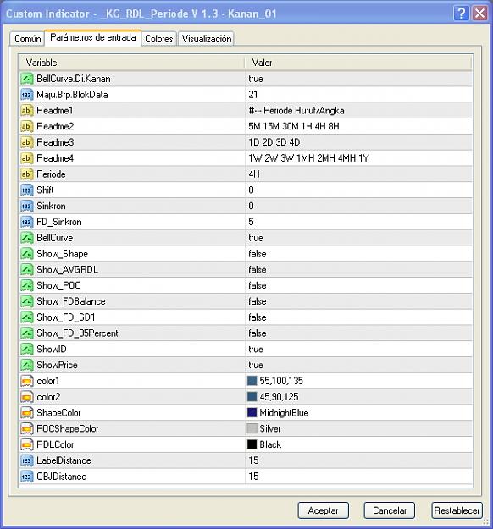
Task: Select the FD_Sinkron value 5
Action: pyautogui.click(x=251, y=222)
